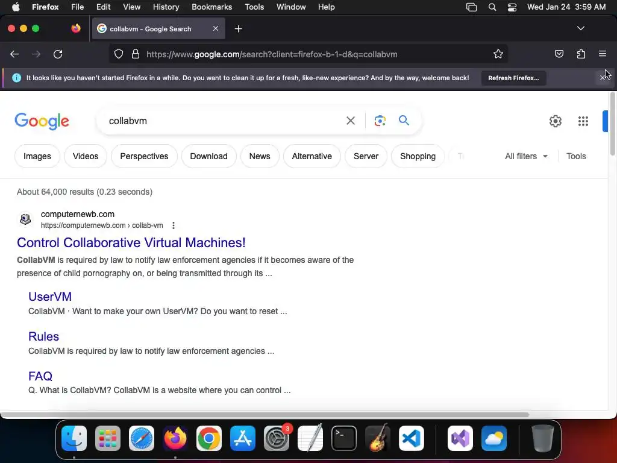The image size is (617, 463).
Task: Submit search with magnifier icon
Action: coord(404,121)
